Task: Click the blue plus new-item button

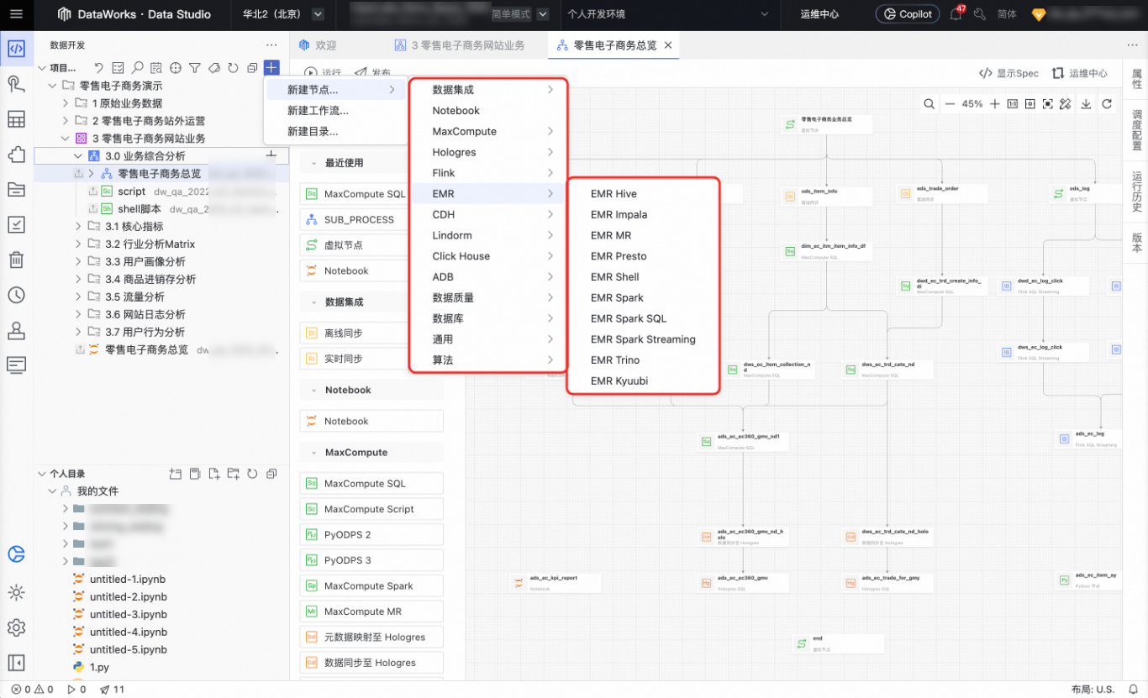Action: [x=271, y=67]
